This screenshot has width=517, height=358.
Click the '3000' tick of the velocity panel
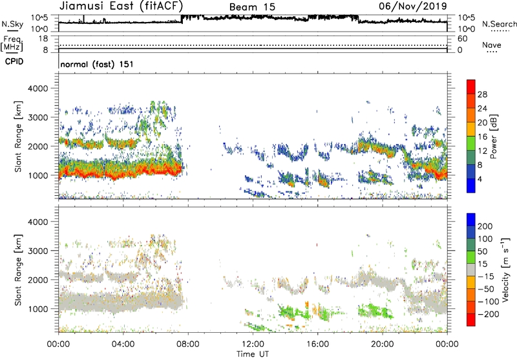(38, 251)
